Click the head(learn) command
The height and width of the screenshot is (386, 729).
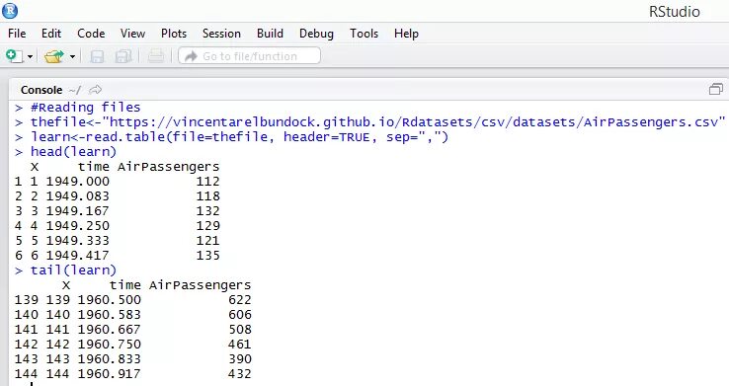[73, 152]
